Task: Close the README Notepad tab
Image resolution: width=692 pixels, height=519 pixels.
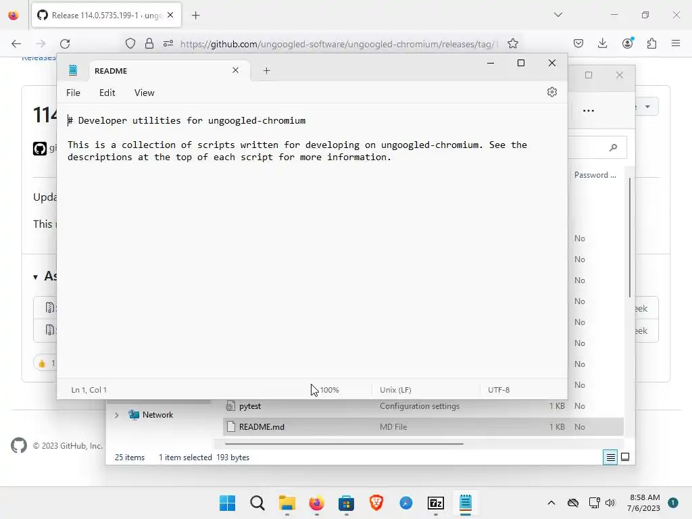Action: pos(235,70)
